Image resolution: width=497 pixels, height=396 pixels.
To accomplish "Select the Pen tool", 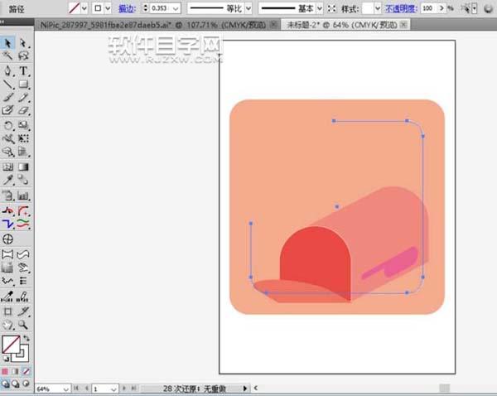I will click(x=7, y=71).
